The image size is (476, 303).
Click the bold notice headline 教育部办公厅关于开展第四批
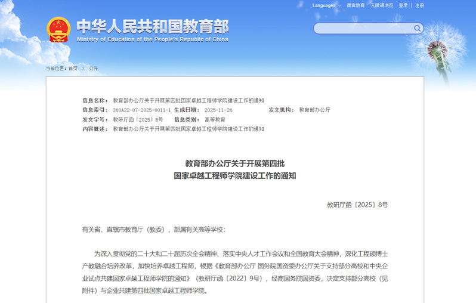pyautogui.click(x=238, y=163)
